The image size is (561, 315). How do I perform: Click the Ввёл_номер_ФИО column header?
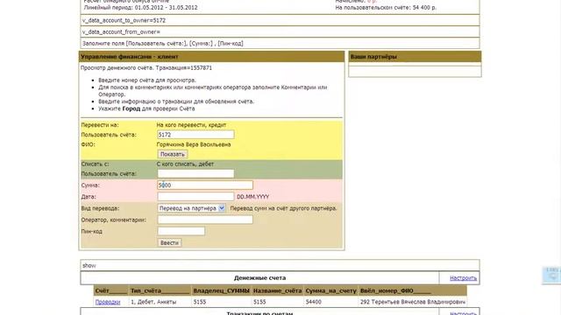(413, 290)
